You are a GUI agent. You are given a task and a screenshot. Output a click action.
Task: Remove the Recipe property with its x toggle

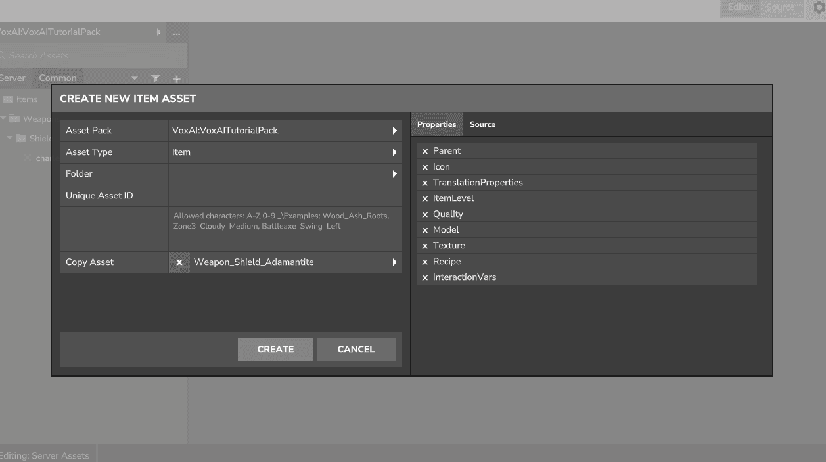coord(424,261)
